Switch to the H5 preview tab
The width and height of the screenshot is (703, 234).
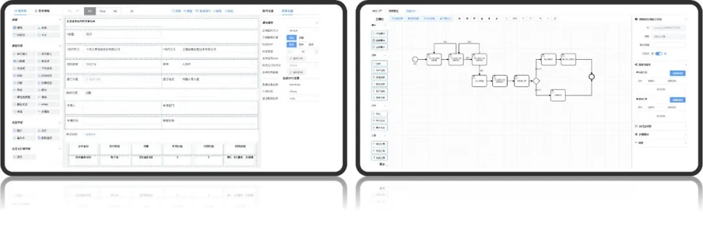(115, 10)
